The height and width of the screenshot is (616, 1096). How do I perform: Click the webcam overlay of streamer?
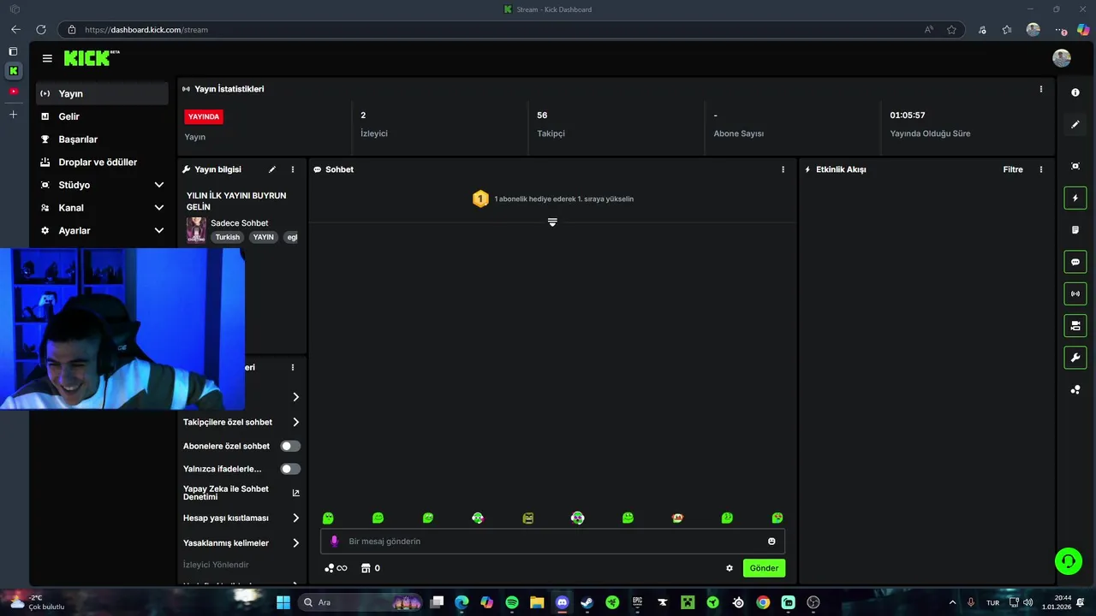122,329
